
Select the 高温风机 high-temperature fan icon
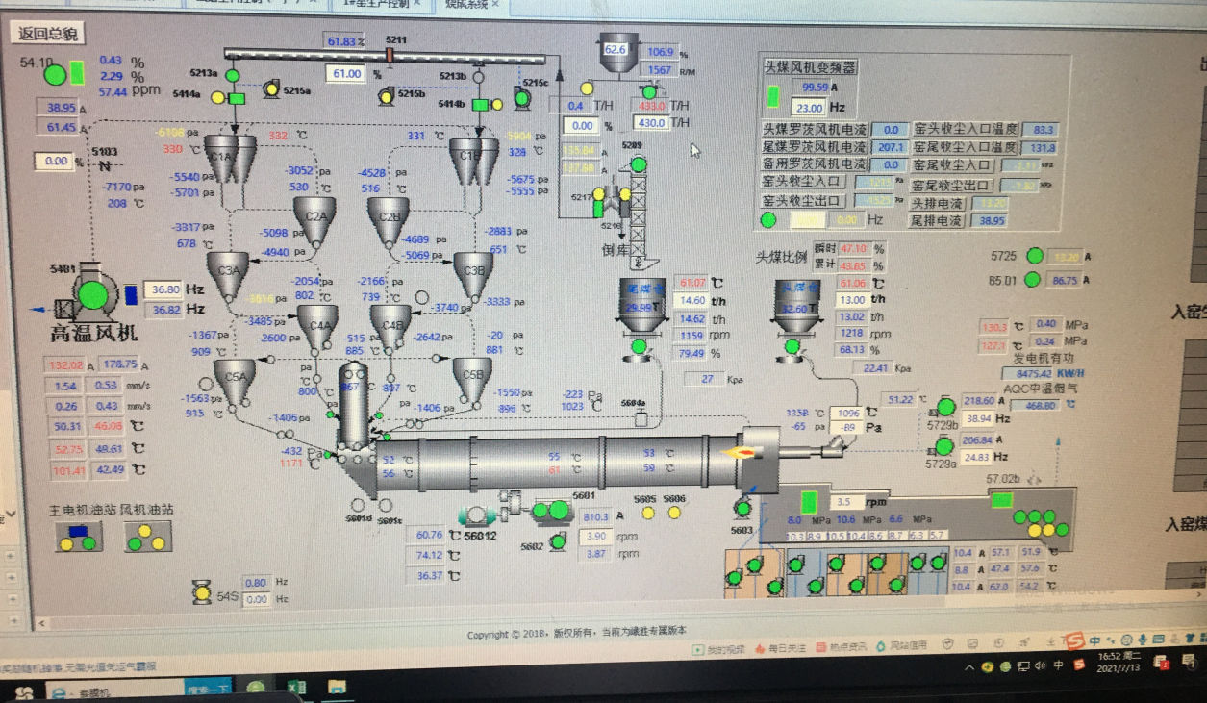[92, 294]
